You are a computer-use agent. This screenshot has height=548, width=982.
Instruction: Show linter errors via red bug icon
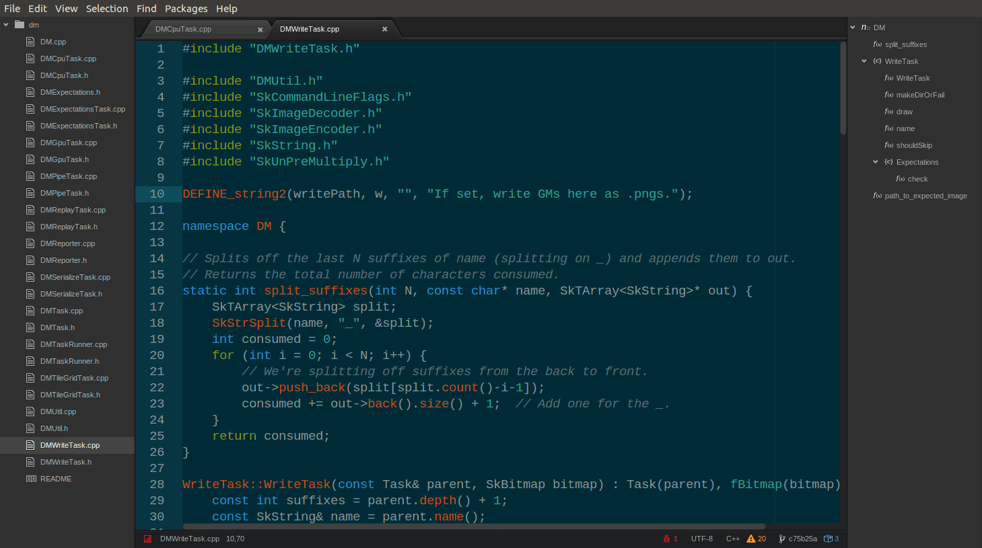pos(670,539)
